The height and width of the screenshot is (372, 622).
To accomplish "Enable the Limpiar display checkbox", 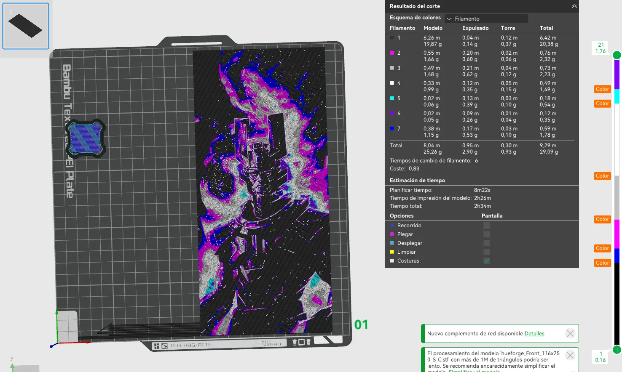I will [x=487, y=252].
